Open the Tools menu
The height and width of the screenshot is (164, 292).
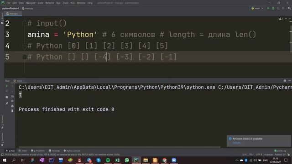point(65,3)
